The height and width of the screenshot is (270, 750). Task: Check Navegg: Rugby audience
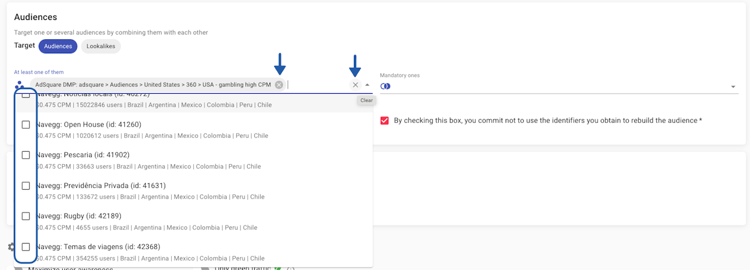click(x=26, y=216)
